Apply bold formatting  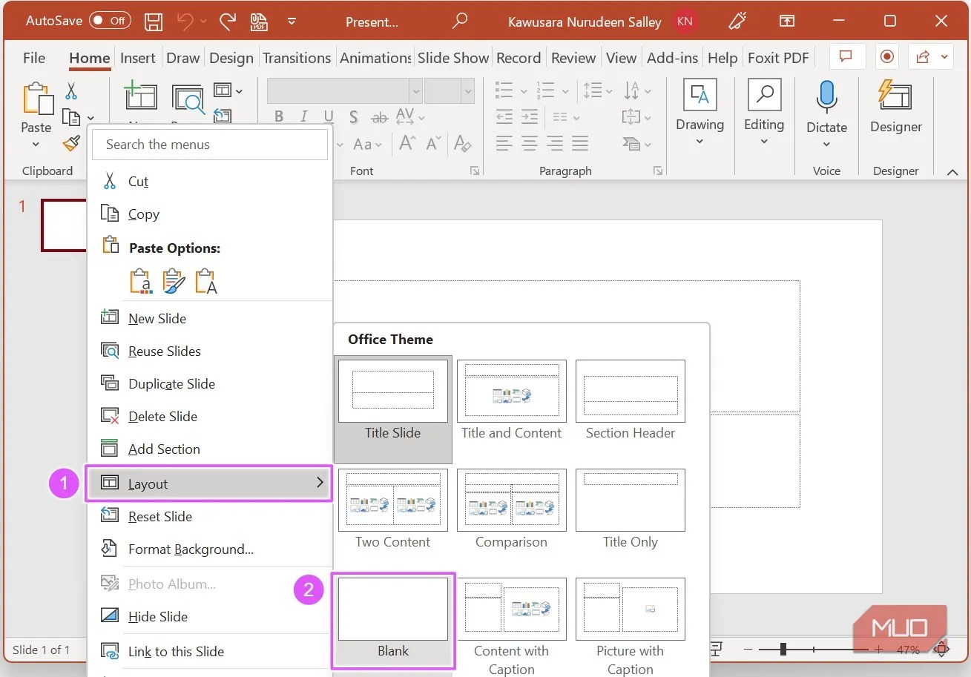coord(279,116)
